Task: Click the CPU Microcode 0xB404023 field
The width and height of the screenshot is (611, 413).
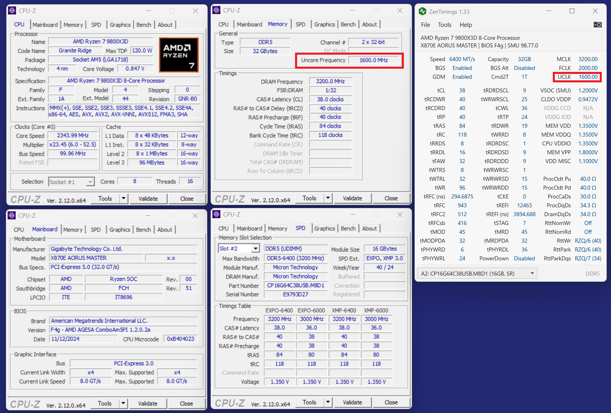Action: point(181,339)
